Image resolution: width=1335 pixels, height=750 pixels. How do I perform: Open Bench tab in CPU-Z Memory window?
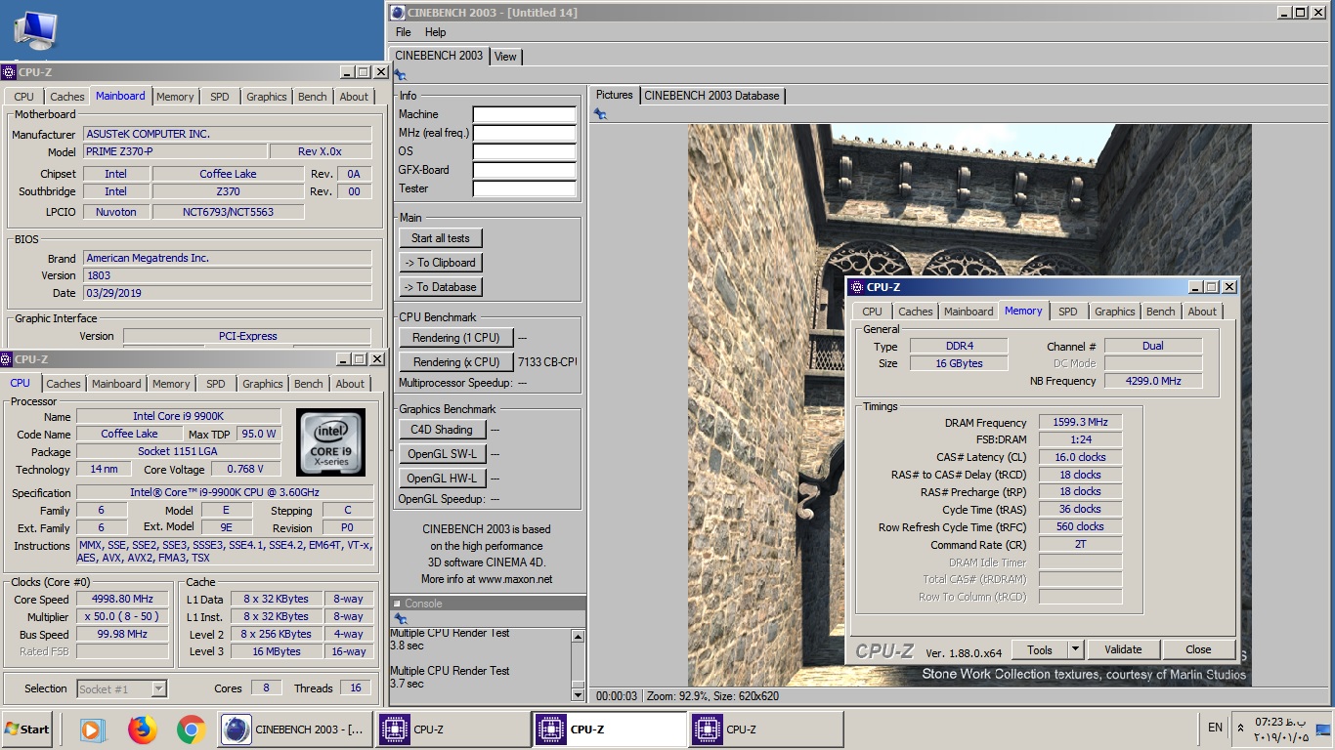pos(1161,312)
